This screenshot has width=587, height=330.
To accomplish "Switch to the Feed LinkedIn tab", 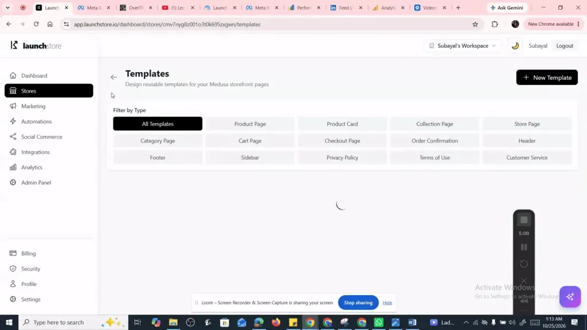I will click(x=346, y=7).
